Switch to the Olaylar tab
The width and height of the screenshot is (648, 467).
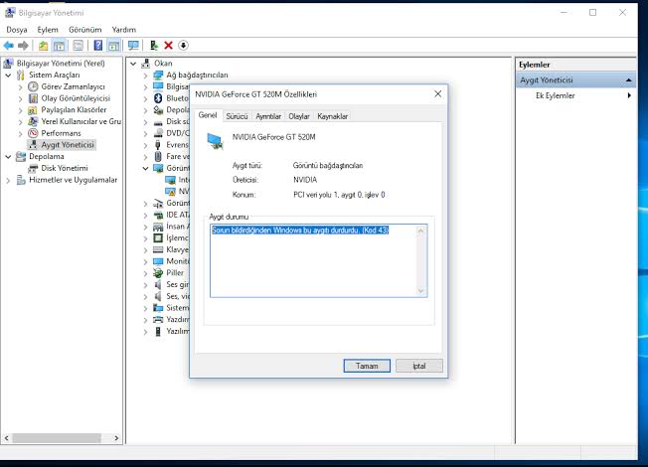[299, 116]
